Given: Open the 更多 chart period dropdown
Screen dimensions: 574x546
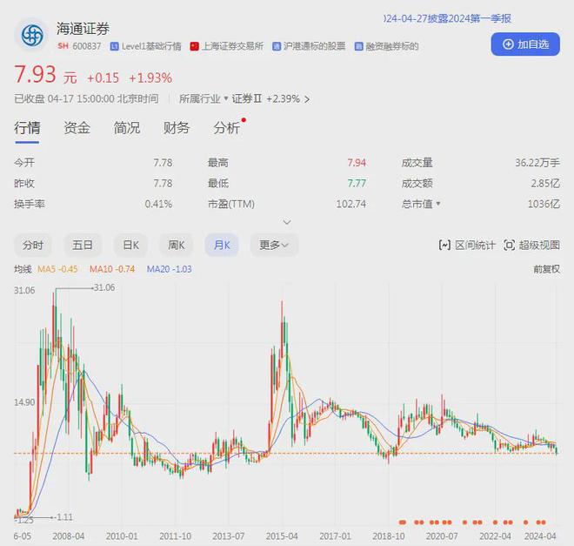Looking at the screenshot, I should point(274,245).
